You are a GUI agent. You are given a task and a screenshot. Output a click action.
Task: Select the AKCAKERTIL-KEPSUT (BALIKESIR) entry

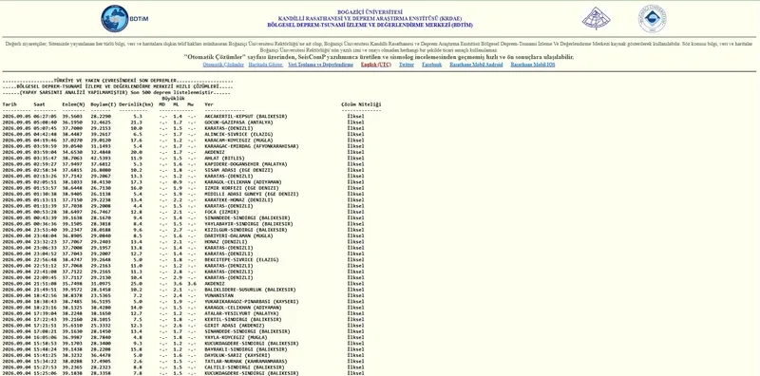(246, 116)
